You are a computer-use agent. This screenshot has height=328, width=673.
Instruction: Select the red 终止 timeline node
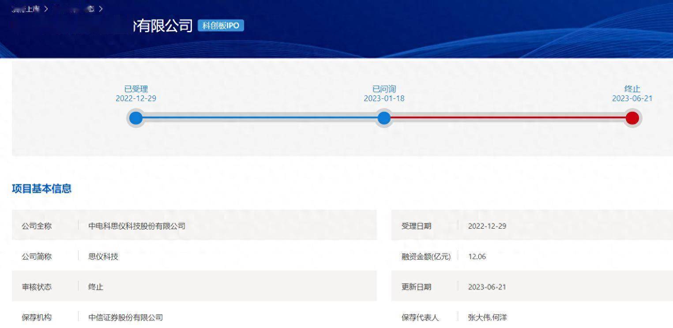point(632,118)
